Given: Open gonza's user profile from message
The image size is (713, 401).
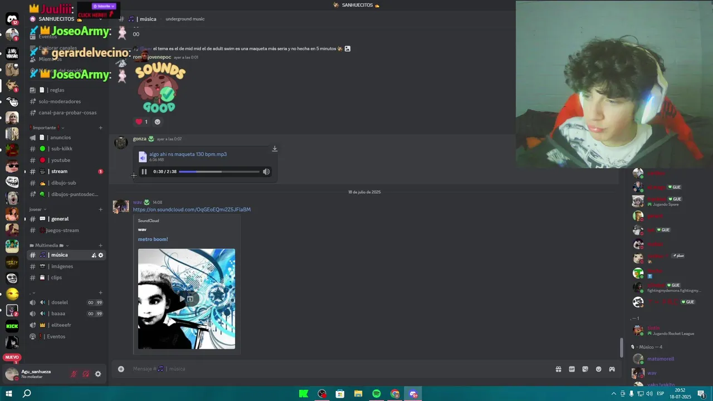Looking at the screenshot, I should tap(139, 139).
